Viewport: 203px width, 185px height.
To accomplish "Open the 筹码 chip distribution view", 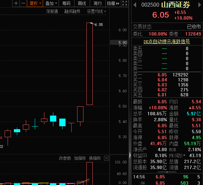I will [x=67, y=3].
